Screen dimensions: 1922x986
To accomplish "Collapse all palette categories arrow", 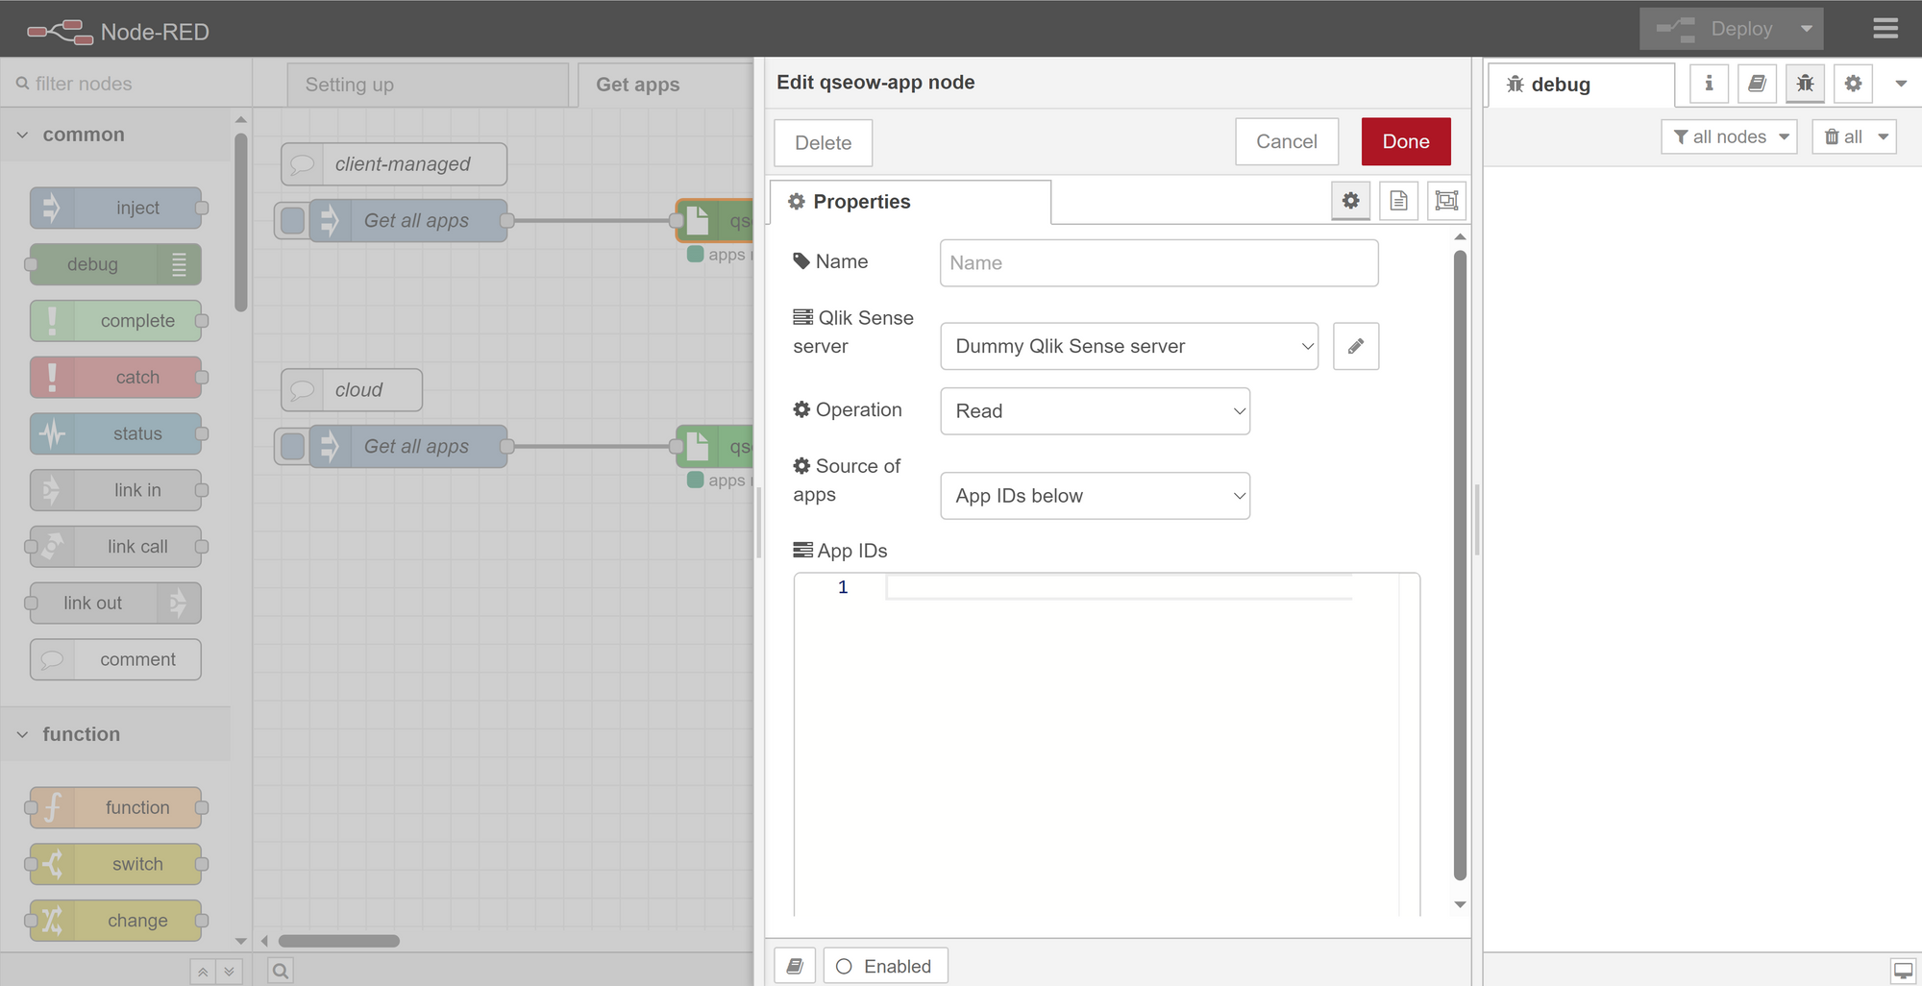I will [x=203, y=972].
